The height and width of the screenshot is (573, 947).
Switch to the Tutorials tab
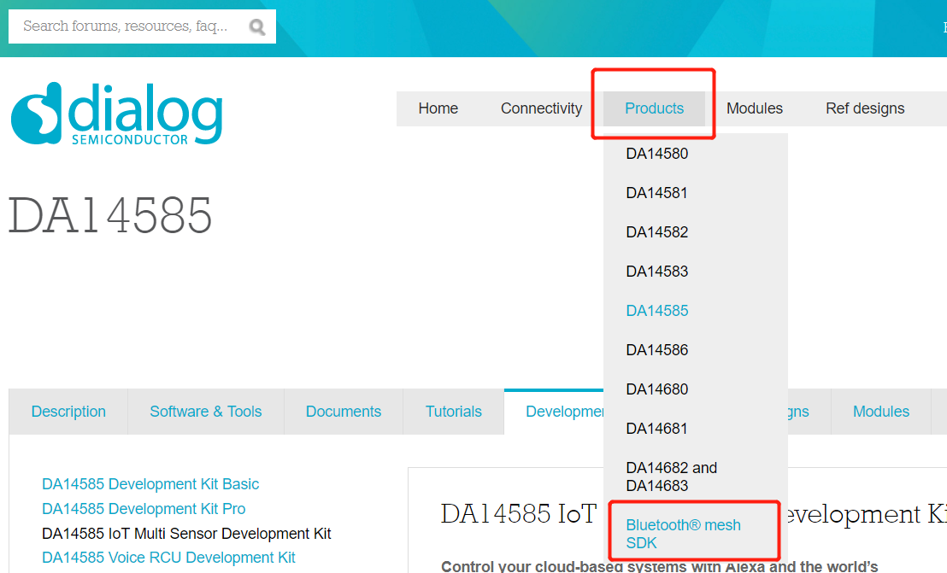tap(454, 412)
